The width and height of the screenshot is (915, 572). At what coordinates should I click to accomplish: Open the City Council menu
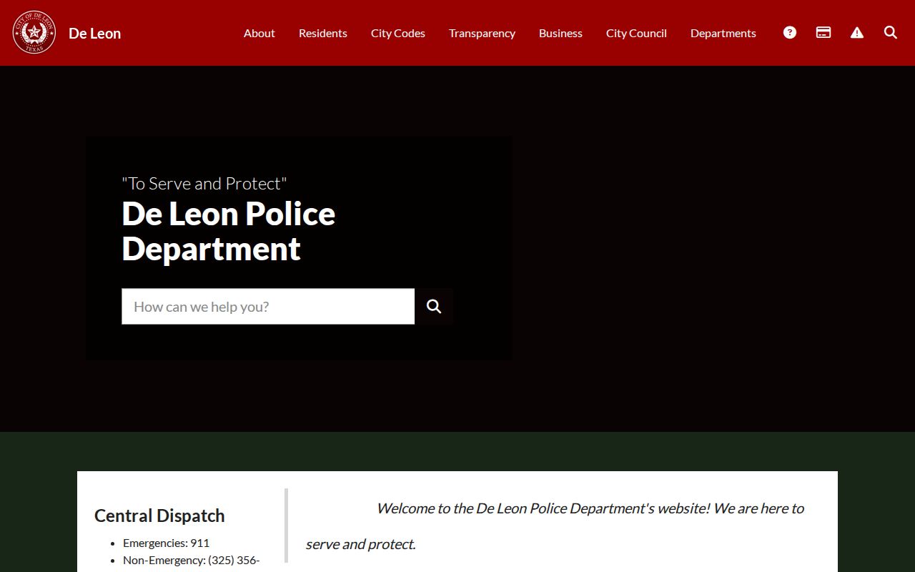pyautogui.click(x=636, y=33)
